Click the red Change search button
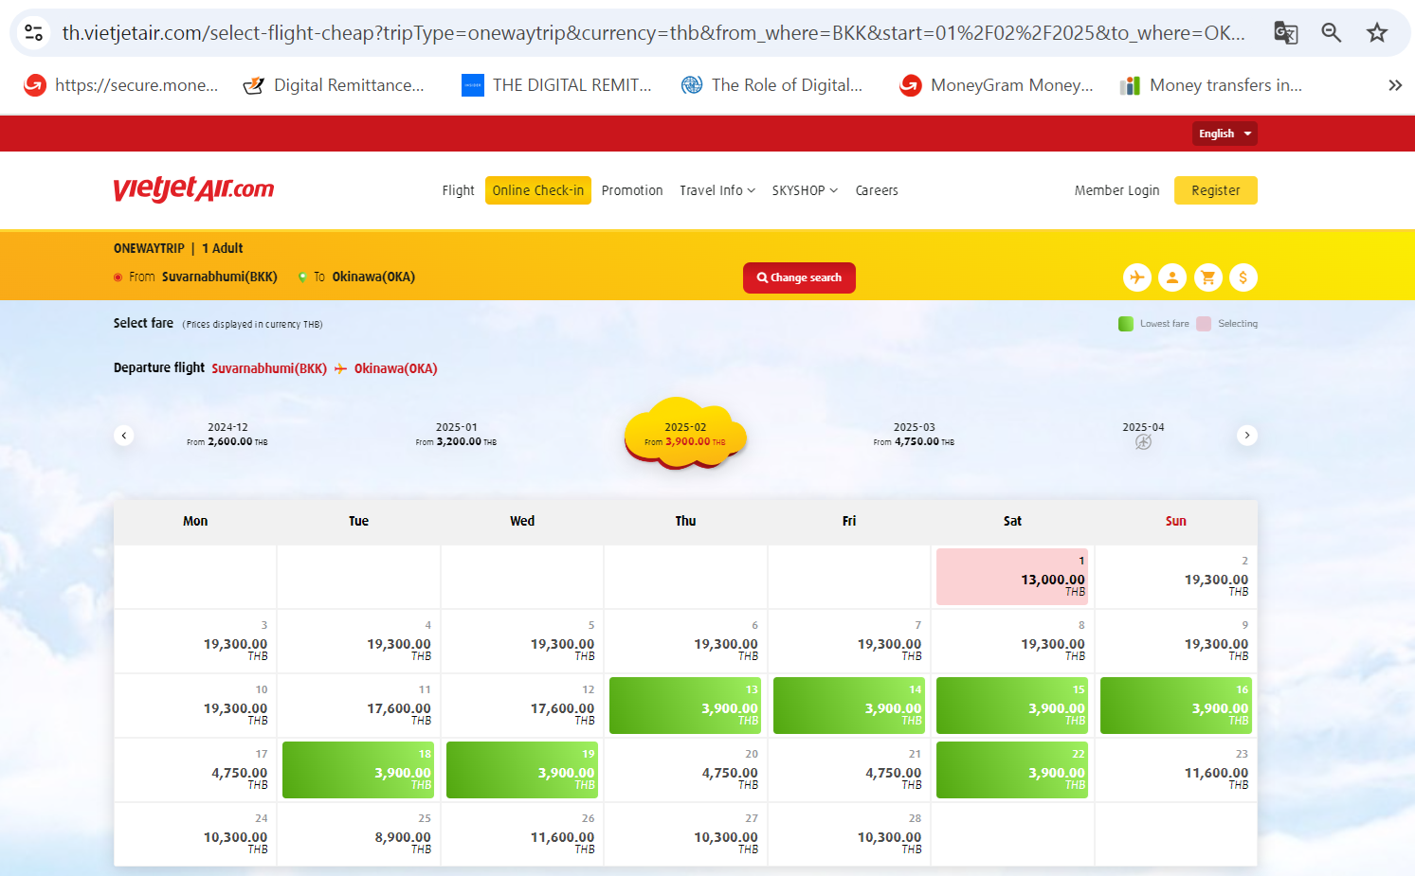Image resolution: width=1415 pixels, height=876 pixels. tap(799, 277)
